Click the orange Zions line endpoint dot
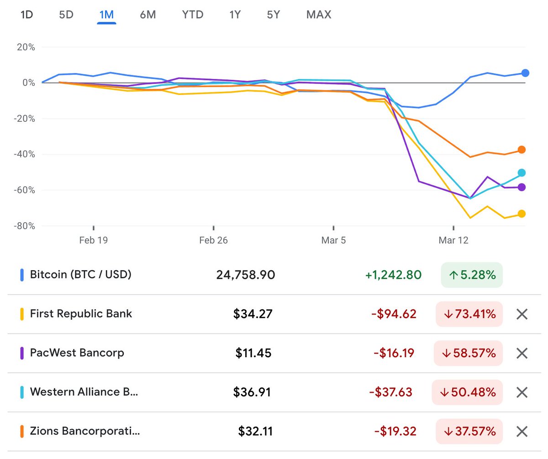Screen dimensions: 548x459 pyautogui.click(x=522, y=150)
